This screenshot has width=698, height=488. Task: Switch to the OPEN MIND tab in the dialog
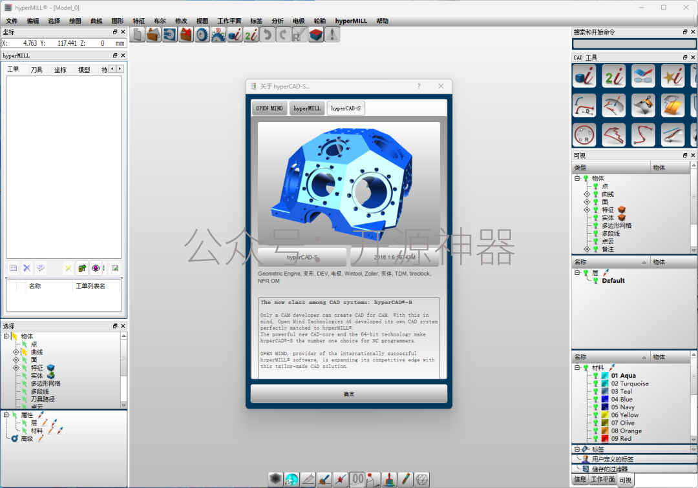pos(270,108)
